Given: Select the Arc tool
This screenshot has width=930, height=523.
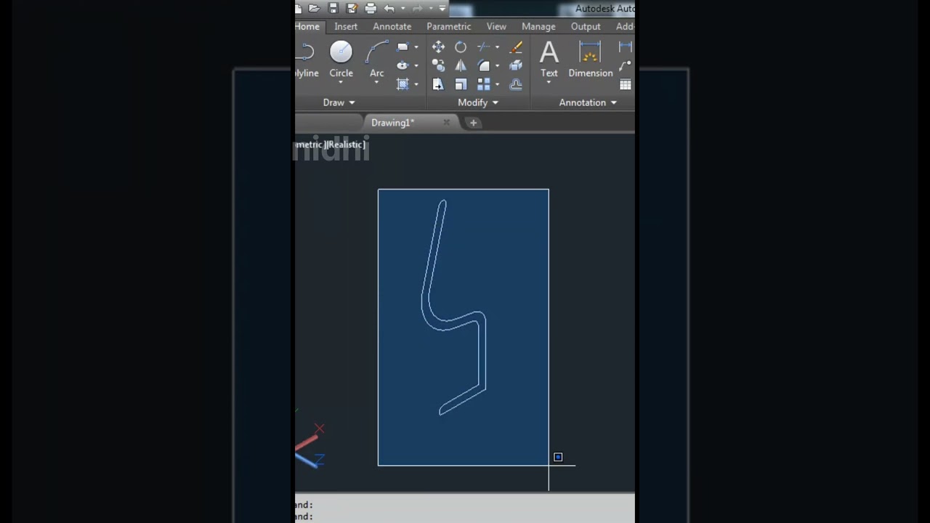Looking at the screenshot, I should tap(376, 60).
